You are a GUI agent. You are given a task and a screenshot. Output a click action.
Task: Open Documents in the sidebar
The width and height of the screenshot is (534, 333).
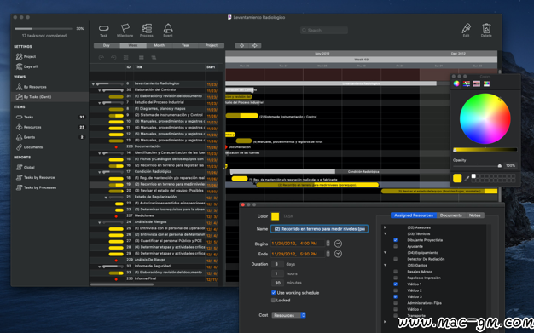click(29, 147)
